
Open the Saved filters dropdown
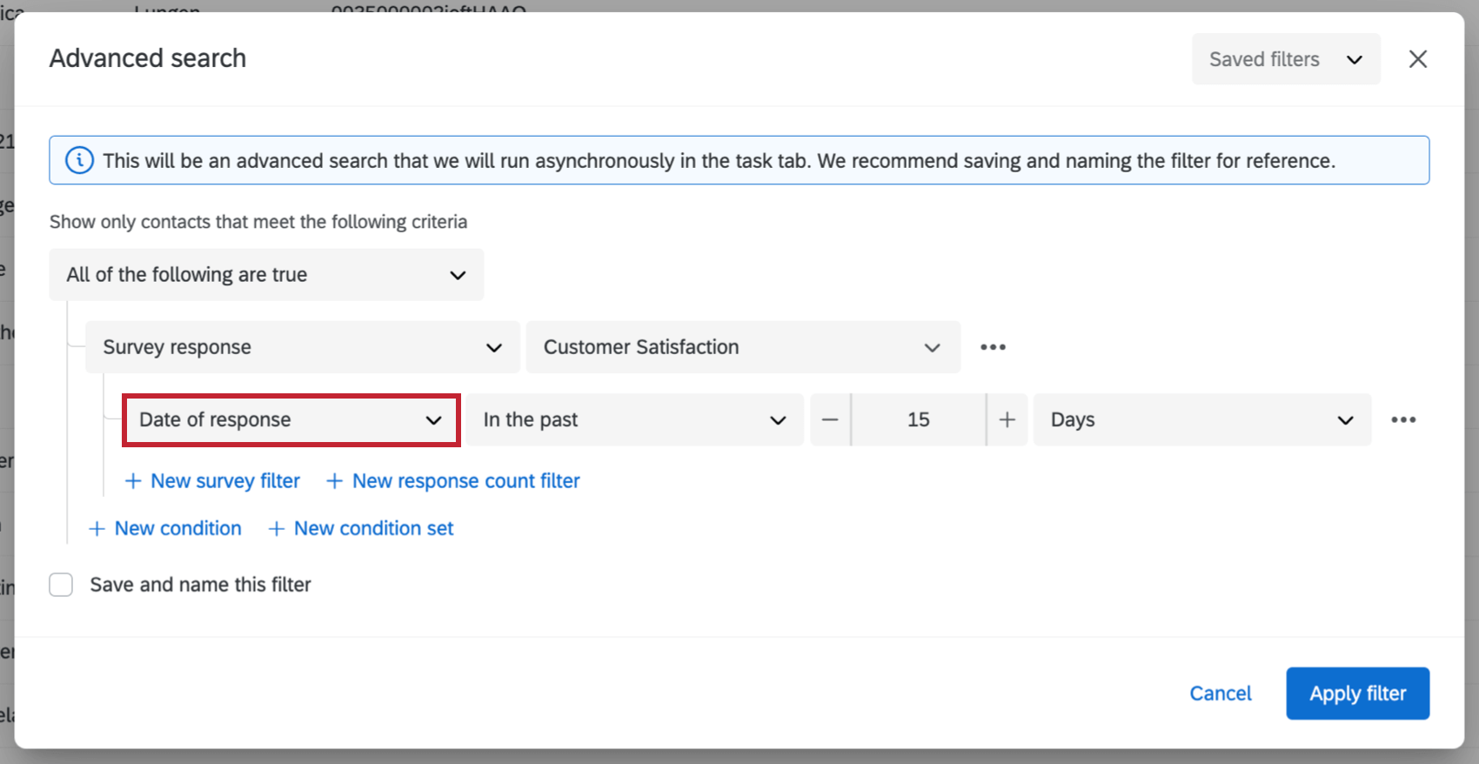[1285, 59]
